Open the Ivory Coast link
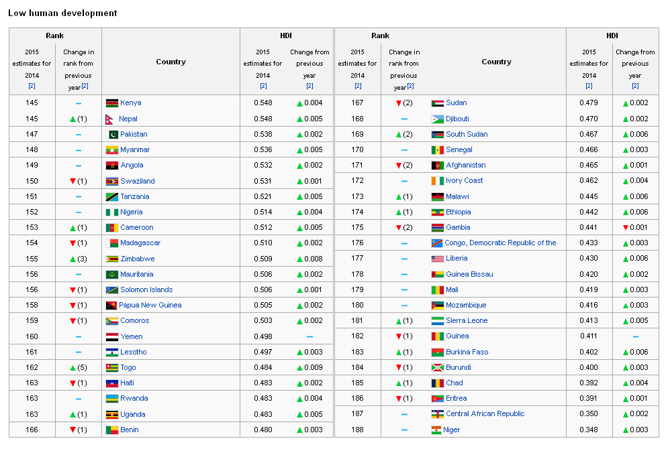The image size is (668, 451). coord(465,180)
